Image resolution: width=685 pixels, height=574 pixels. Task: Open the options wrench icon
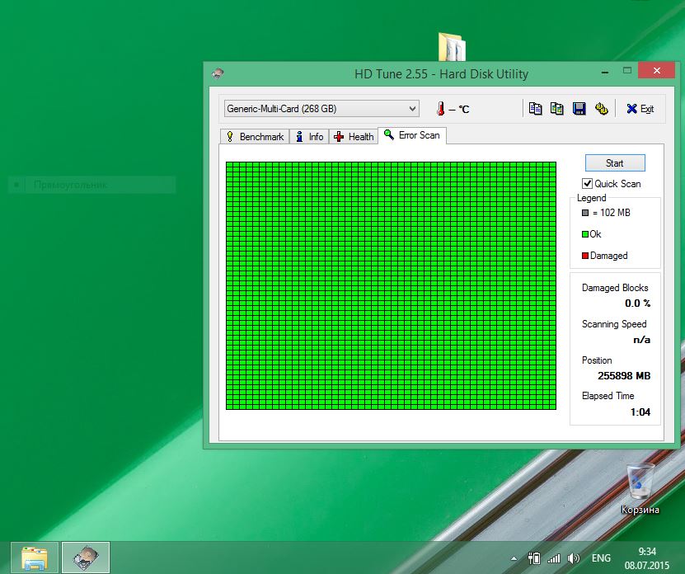coord(602,109)
